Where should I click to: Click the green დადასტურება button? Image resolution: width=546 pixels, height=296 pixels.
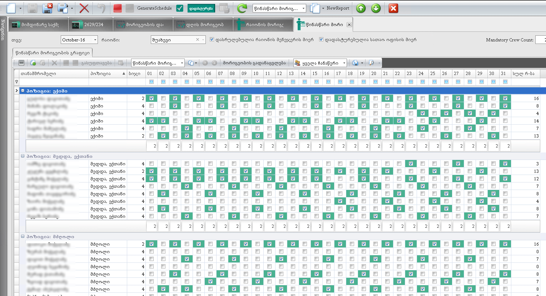(201, 8)
